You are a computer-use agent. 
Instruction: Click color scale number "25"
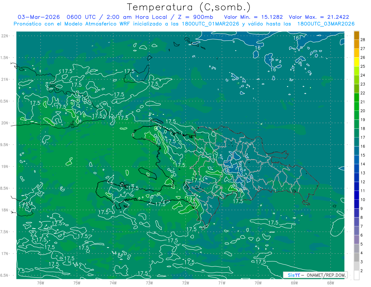(x=363, y=66)
